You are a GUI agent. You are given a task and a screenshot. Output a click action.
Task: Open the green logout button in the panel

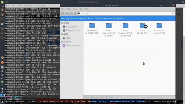point(2,2)
